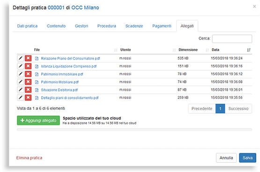The height and width of the screenshot is (172, 260).
Task: Sort table by File column
Action: click(x=37, y=50)
